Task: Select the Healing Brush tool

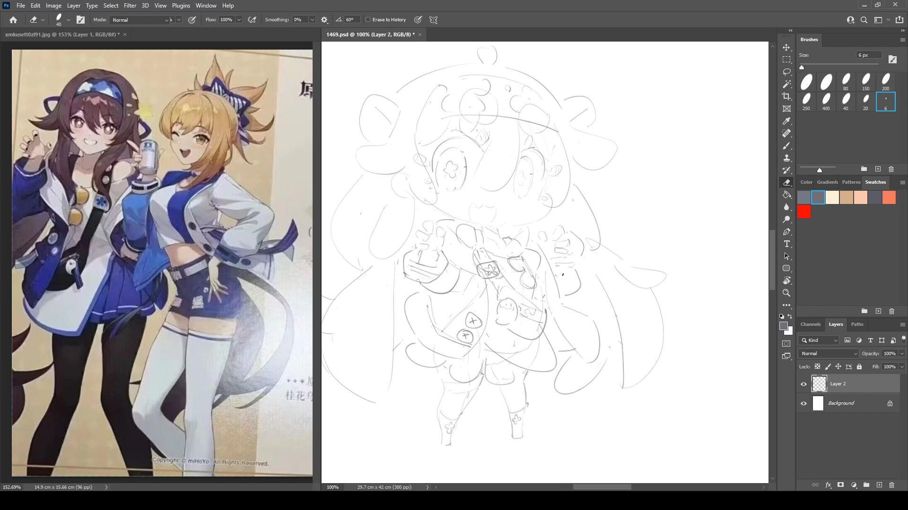Action: pyautogui.click(x=786, y=134)
